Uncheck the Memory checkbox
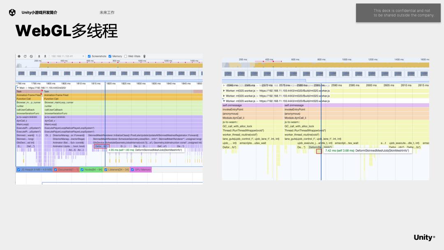 coord(110,56)
